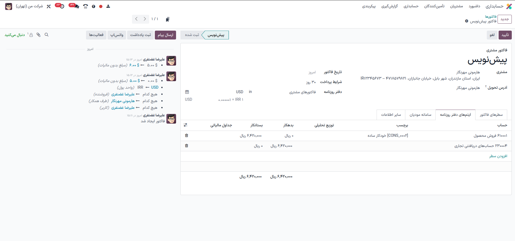Click the download icon in top bar
Viewport: 515px width, 241px height.
click(x=108, y=6)
